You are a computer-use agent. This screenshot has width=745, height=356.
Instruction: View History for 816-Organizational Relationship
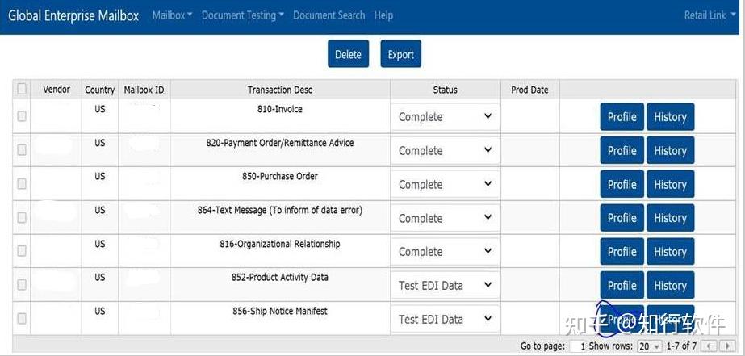[670, 252]
